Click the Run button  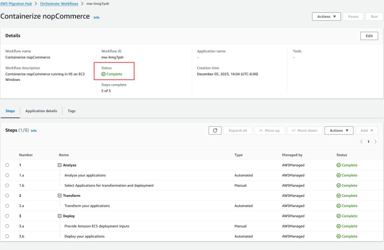pos(374,16)
